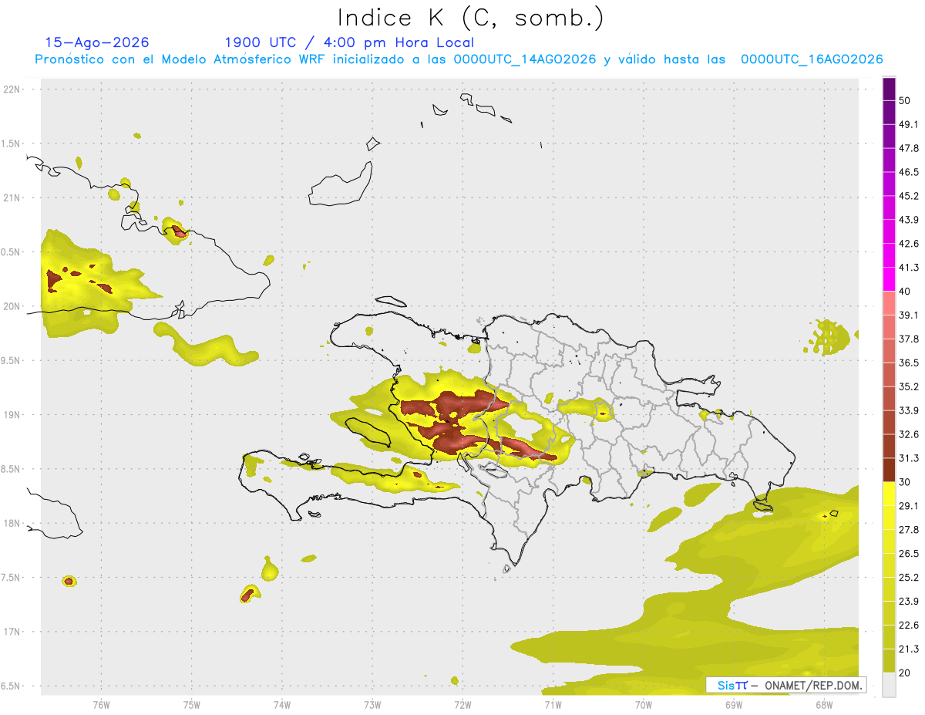Select the date label '15-Ago-2026'
This screenshot has height=715, width=925.
pyautogui.click(x=97, y=42)
